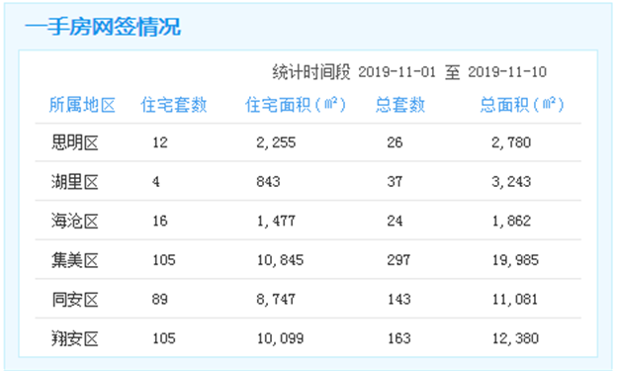Viewport: 618px width, 371px height.
Task: Click 思明区 total units value 26
Action: point(395,142)
